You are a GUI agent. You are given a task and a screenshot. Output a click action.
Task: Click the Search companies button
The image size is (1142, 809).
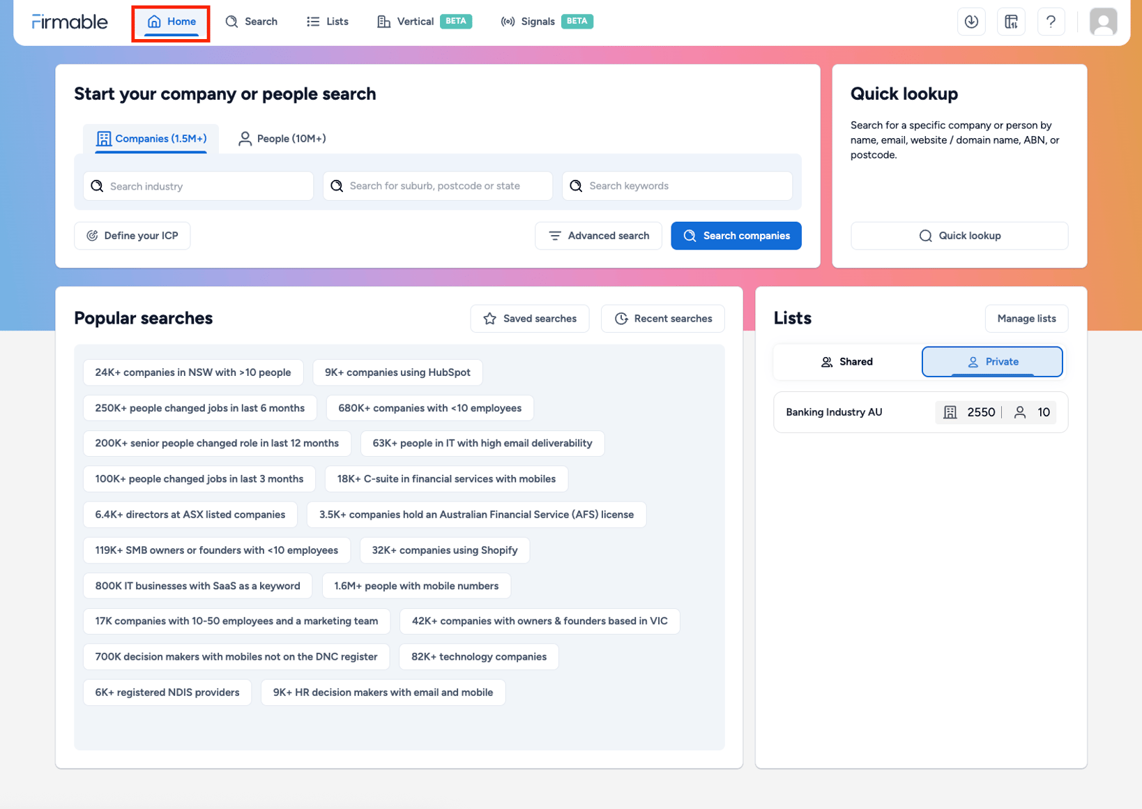tap(736, 236)
